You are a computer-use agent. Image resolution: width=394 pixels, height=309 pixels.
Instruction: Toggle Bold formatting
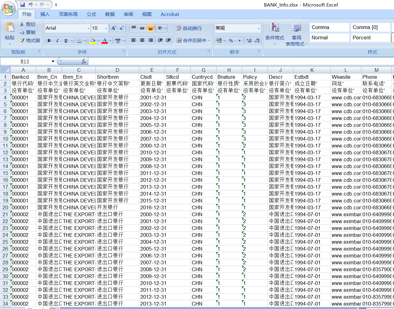pos(49,41)
